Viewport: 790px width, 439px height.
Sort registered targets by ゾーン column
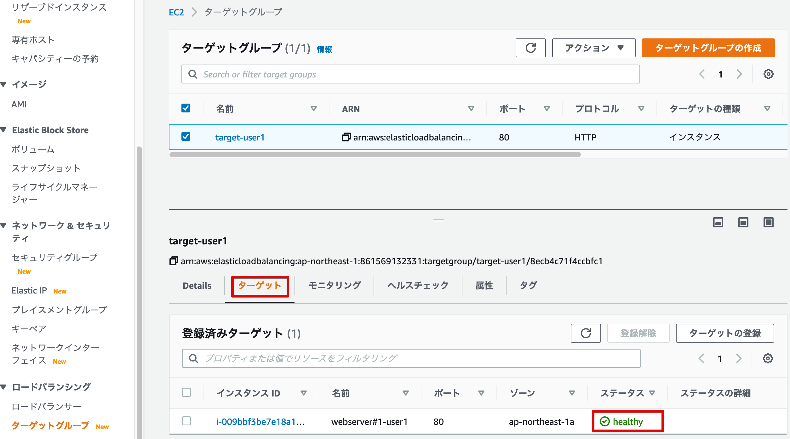tap(572, 393)
